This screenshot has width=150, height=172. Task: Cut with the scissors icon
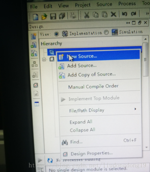pyautogui.click(x=87, y=15)
